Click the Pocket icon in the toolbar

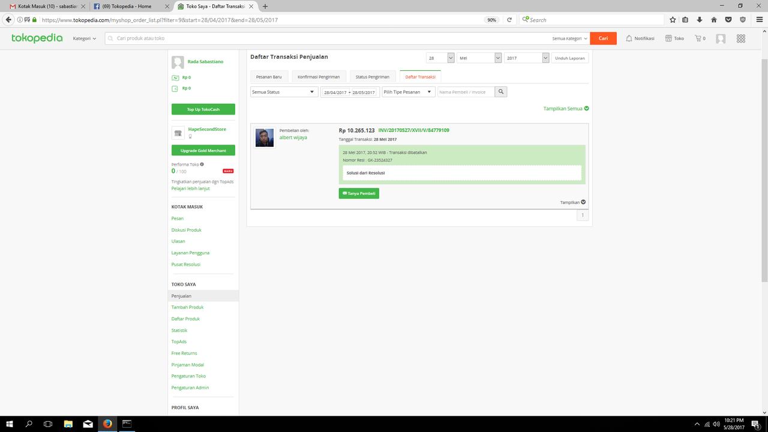click(728, 20)
